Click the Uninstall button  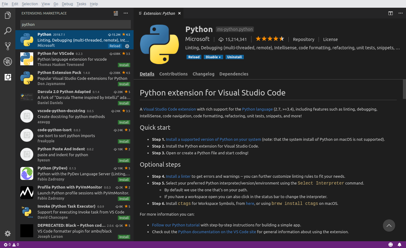click(234, 57)
